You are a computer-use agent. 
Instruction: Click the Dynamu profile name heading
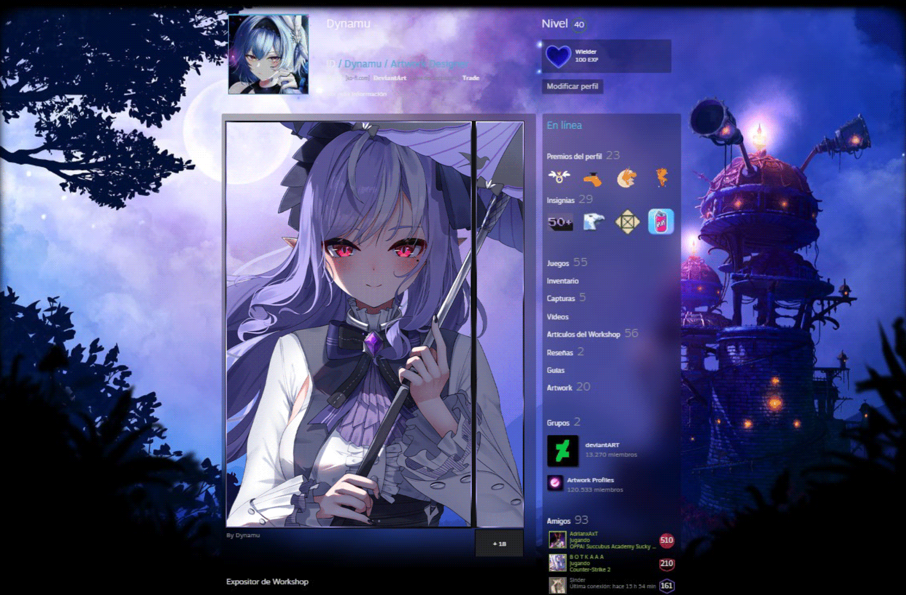pyautogui.click(x=348, y=24)
